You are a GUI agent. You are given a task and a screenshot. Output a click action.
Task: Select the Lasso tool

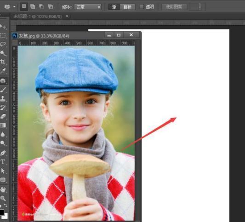point(3,44)
